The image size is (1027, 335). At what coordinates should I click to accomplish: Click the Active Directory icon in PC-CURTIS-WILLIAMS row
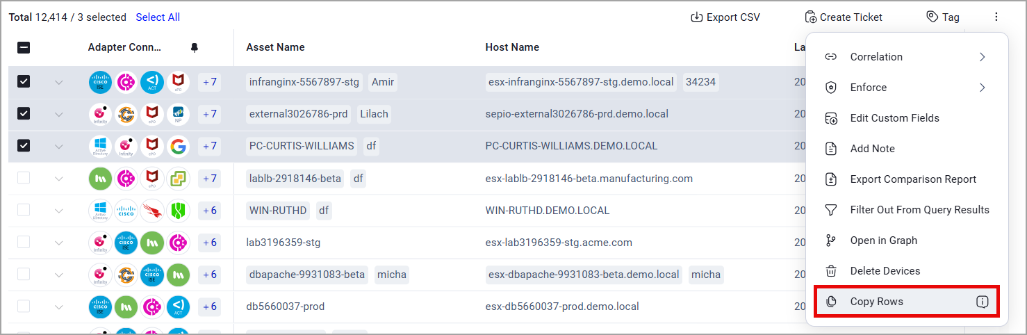click(x=100, y=146)
